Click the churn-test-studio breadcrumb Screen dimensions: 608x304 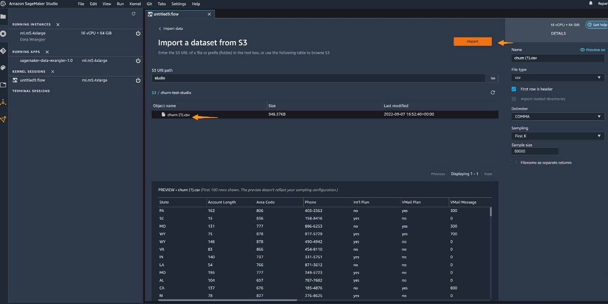tap(176, 93)
